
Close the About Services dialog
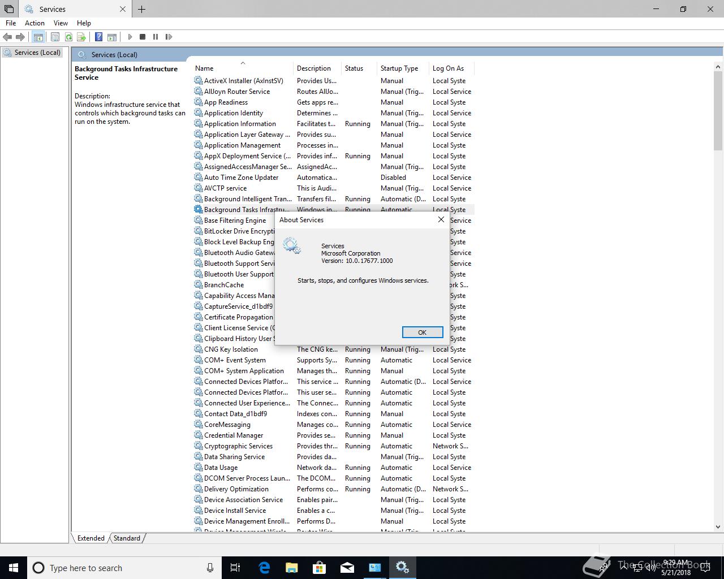coord(441,219)
